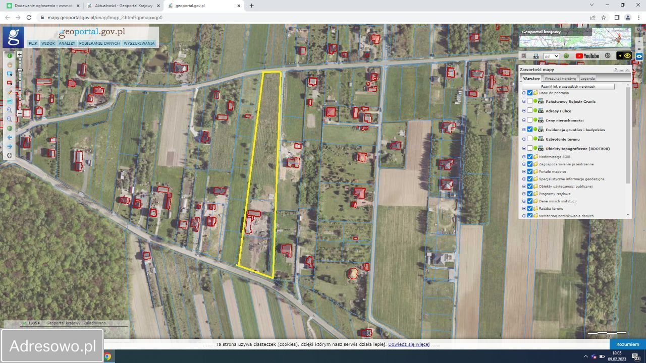Screen dimensions: 646x363
Task: Enable Obiekty topograficzne (BDOT500) layer
Action: [530, 148]
